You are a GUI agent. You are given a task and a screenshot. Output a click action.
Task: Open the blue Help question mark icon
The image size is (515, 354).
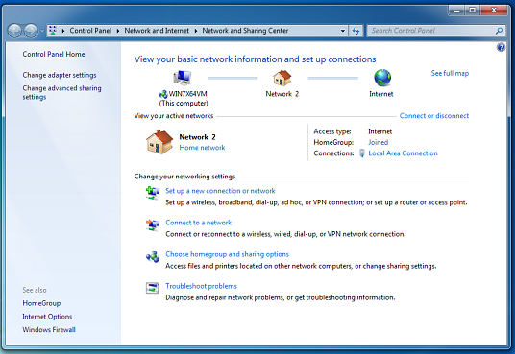[x=501, y=47]
